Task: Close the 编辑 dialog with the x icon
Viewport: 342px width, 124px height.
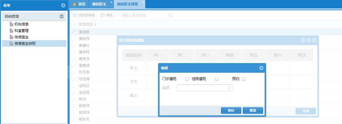Action: coord(261,68)
